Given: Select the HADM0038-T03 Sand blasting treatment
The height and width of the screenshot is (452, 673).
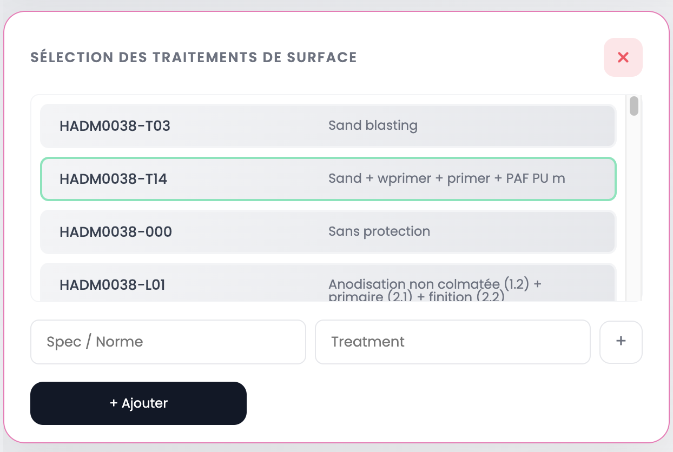Looking at the screenshot, I should coord(328,125).
